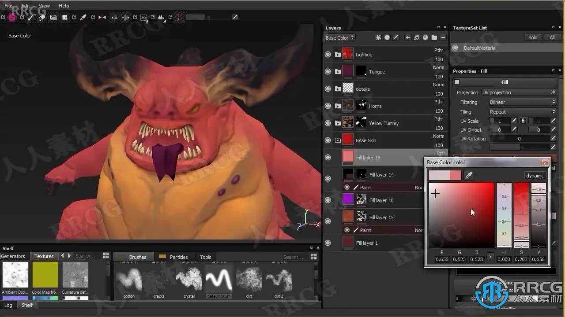The image size is (565, 317).
Task: Select the Eraser tool in the toolbar
Action: [x=42, y=18]
